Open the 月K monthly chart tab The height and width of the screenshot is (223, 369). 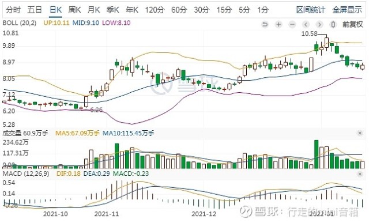(x=93, y=10)
